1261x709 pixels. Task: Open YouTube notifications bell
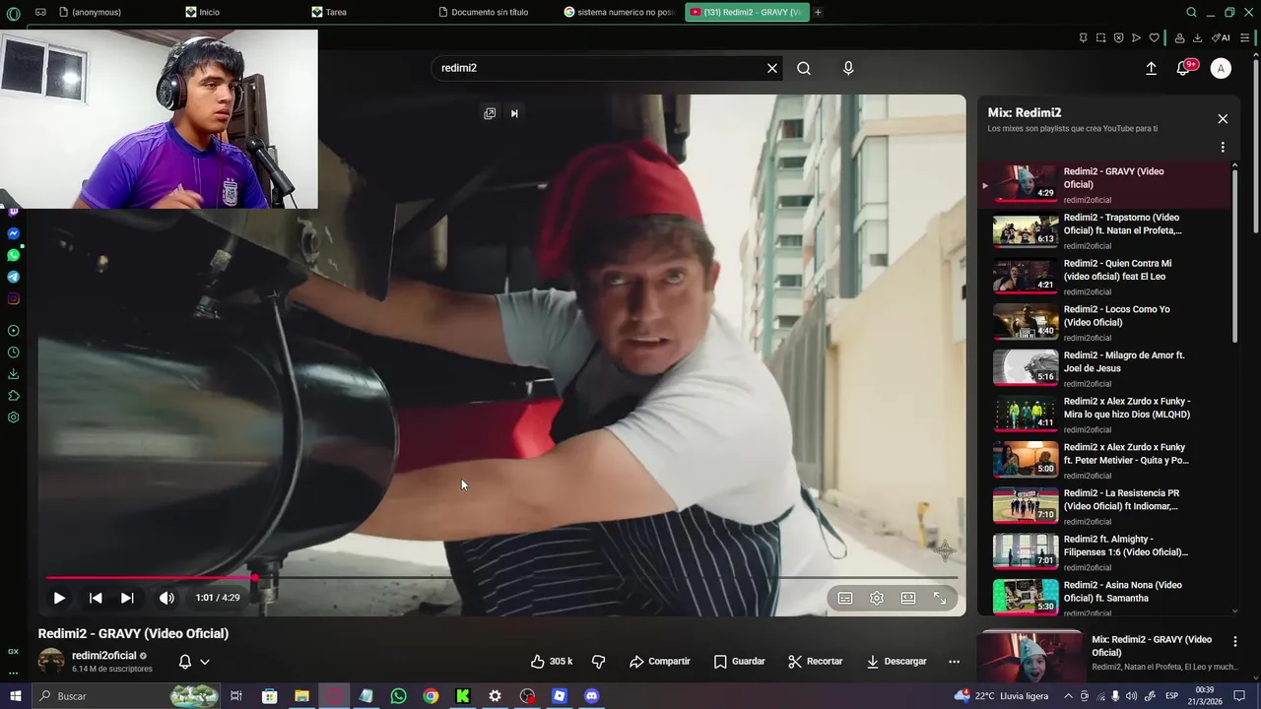[x=1184, y=68]
